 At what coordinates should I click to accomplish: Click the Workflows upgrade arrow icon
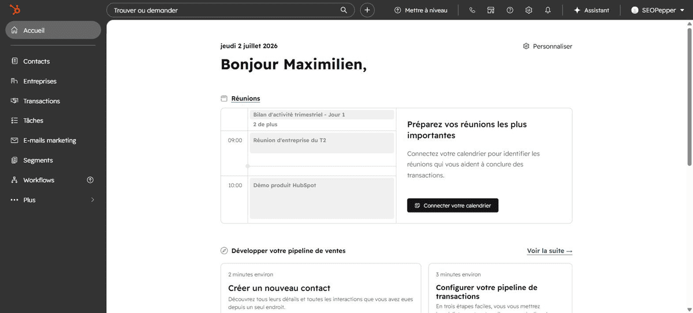[x=90, y=180]
